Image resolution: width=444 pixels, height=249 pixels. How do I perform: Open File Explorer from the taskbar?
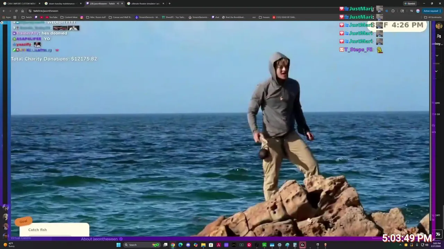coord(203,245)
